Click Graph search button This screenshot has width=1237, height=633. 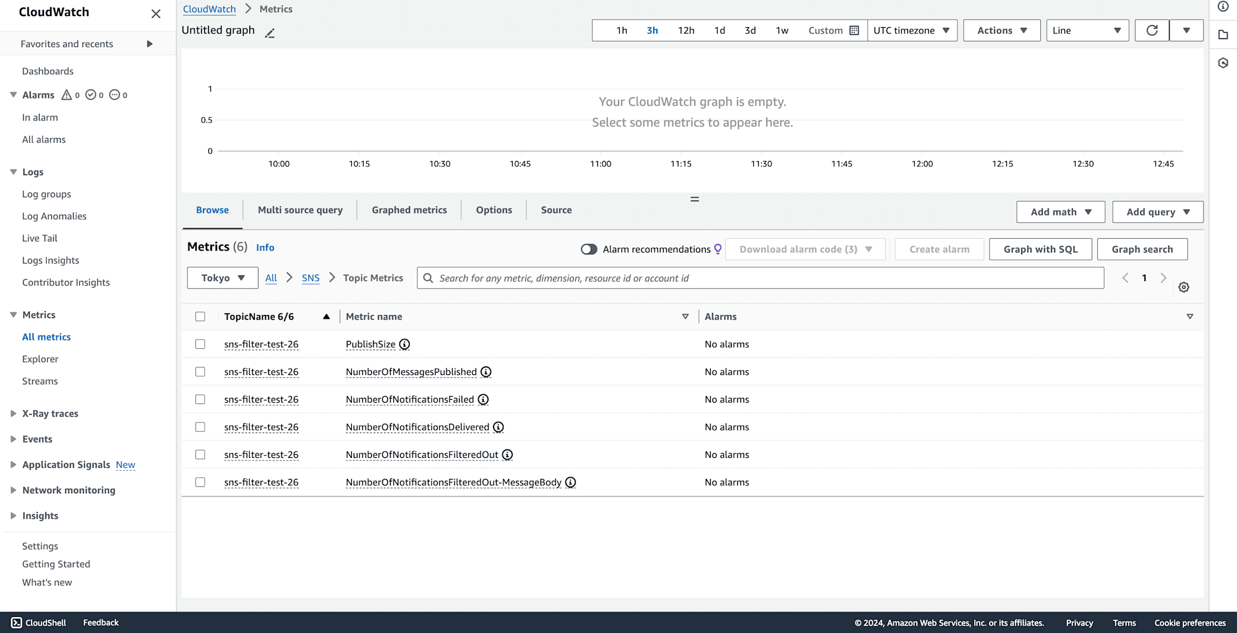tap(1142, 249)
